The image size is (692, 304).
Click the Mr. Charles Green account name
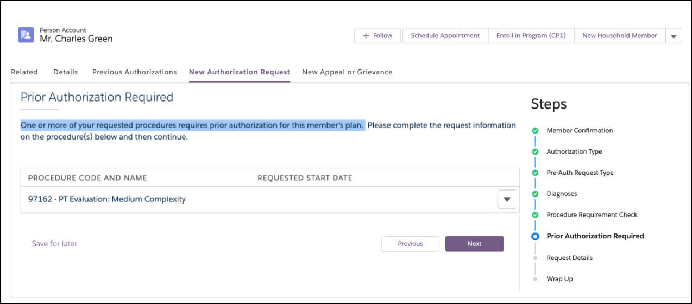click(x=77, y=39)
